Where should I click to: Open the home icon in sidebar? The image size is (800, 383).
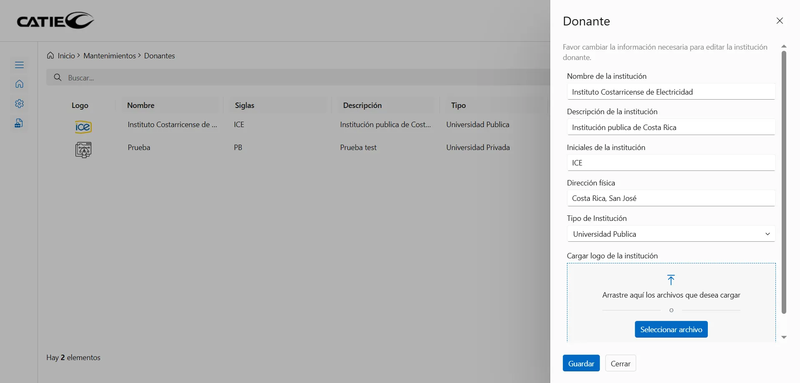pos(19,84)
